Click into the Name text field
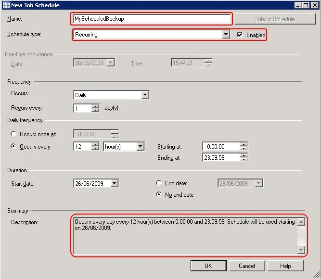The height and width of the screenshot is (279, 321). pyautogui.click(x=151, y=19)
